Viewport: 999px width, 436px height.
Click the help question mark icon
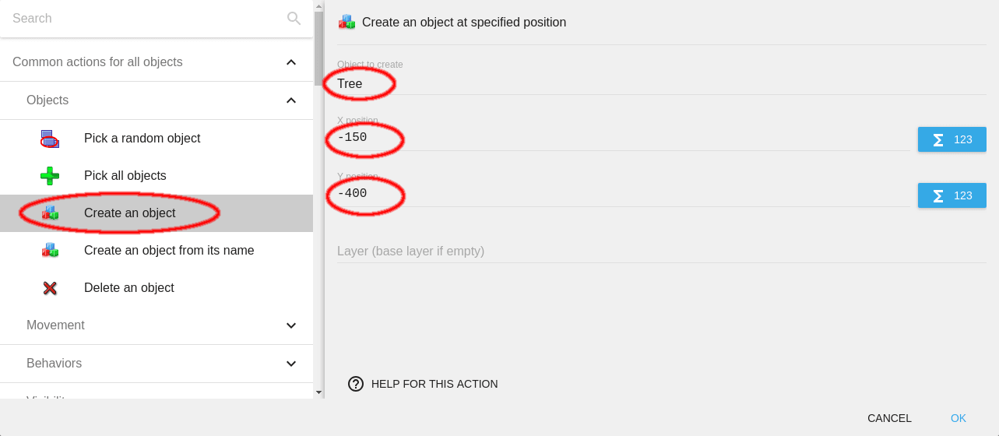356,384
